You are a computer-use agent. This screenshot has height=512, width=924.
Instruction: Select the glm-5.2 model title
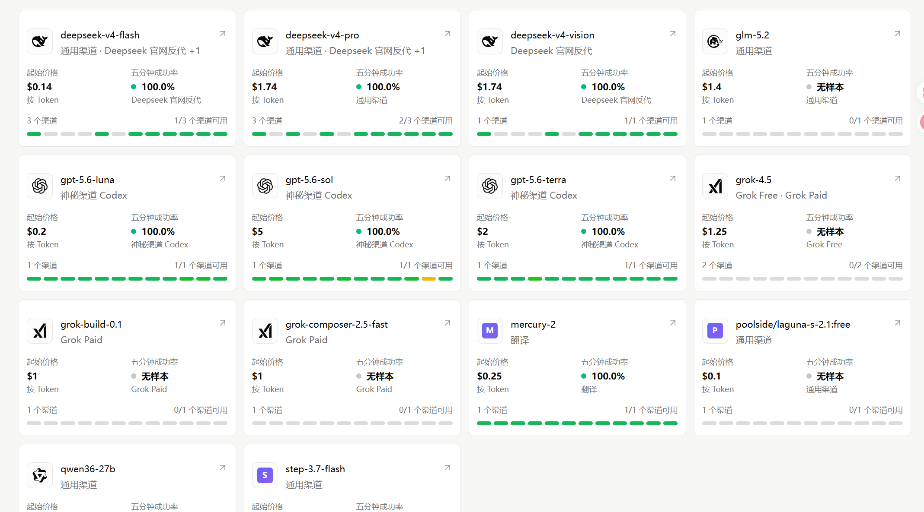tap(752, 35)
